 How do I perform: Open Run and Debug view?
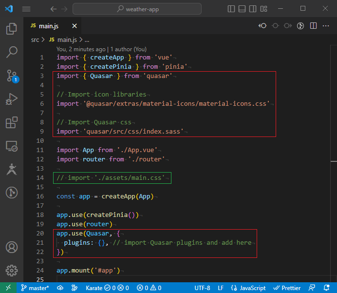tap(12, 99)
